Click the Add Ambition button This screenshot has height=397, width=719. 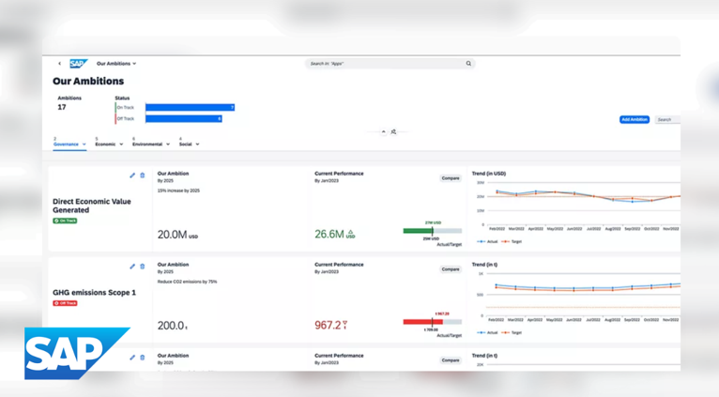[634, 119]
